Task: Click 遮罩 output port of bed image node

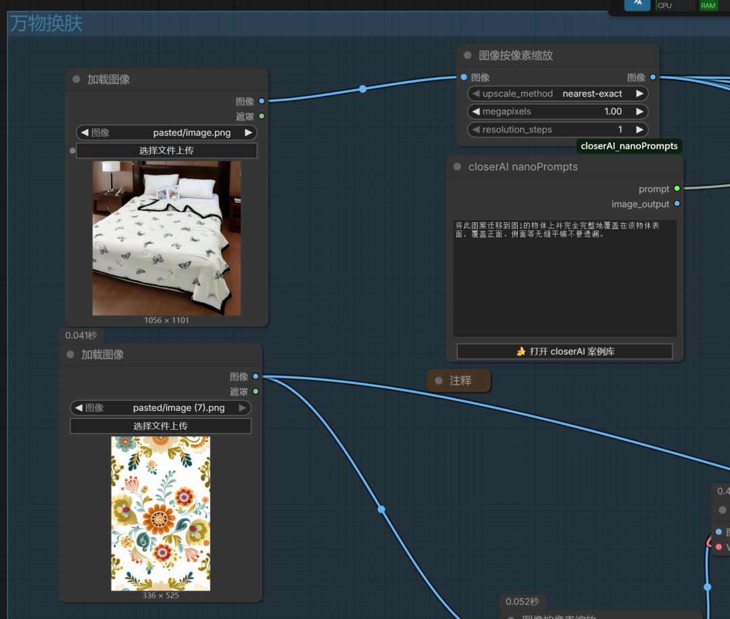Action: point(262,116)
